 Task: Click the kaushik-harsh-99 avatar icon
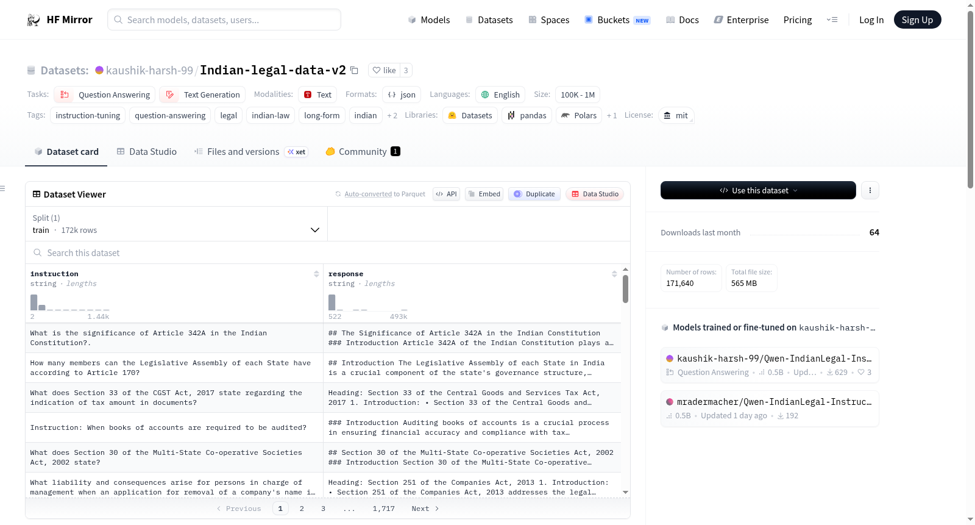pos(99,70)
